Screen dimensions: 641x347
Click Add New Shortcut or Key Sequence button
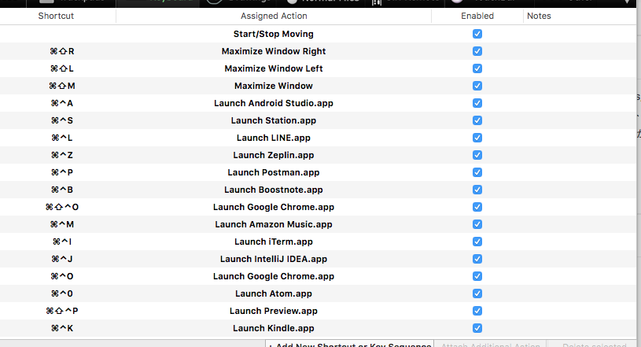[x=349, y=345]
